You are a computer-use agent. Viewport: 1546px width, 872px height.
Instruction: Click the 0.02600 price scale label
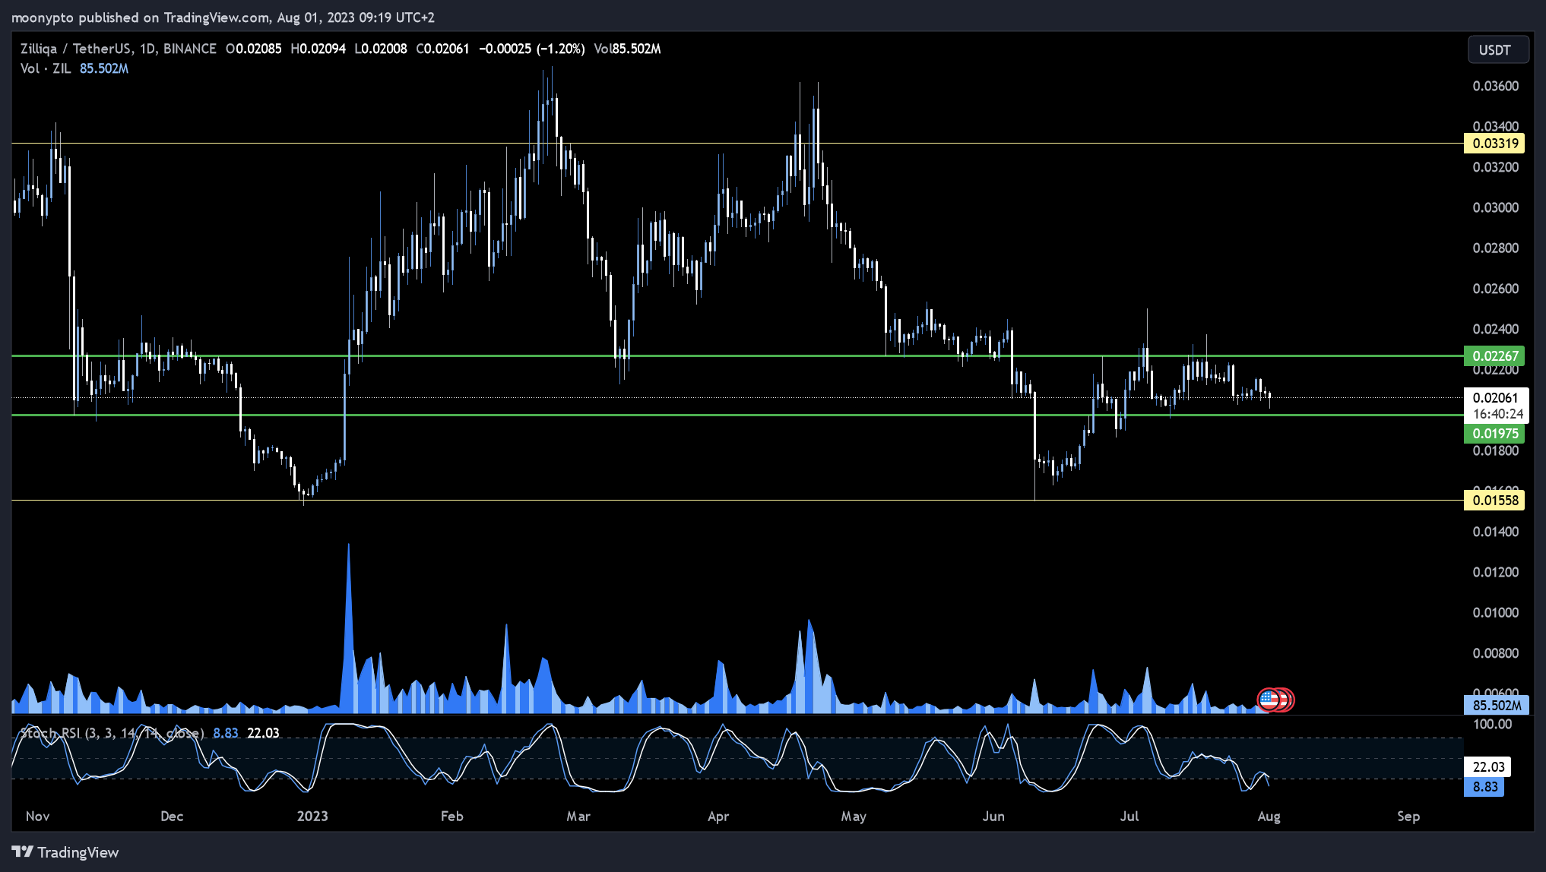(x=1495, y=289)
